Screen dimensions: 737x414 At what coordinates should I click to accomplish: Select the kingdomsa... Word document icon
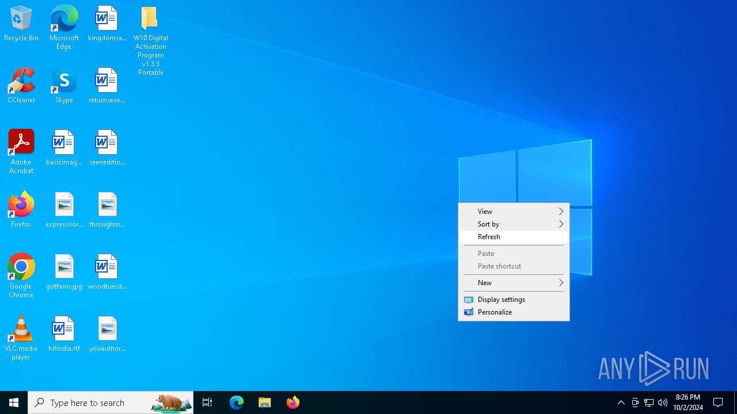click(107, 24)
